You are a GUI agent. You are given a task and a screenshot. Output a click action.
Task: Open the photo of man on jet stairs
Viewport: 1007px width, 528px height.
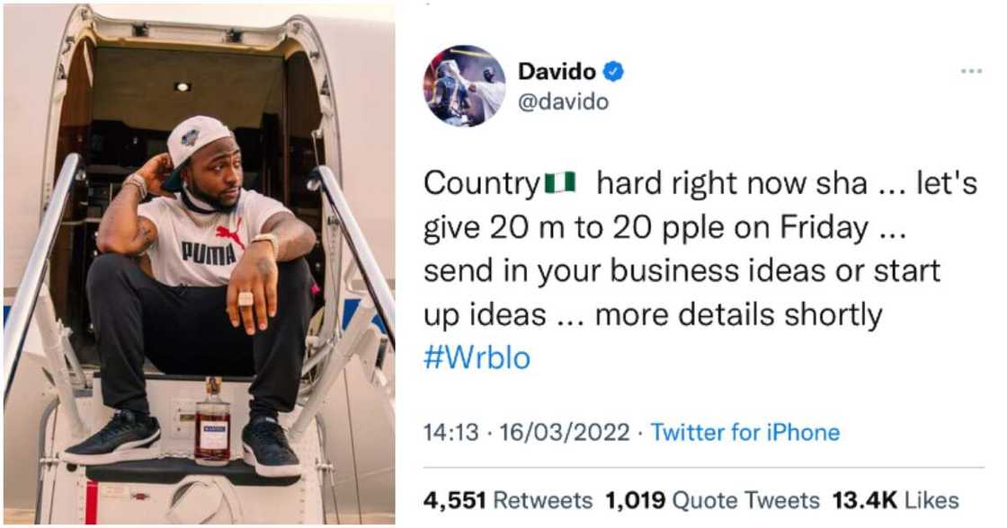199,264
